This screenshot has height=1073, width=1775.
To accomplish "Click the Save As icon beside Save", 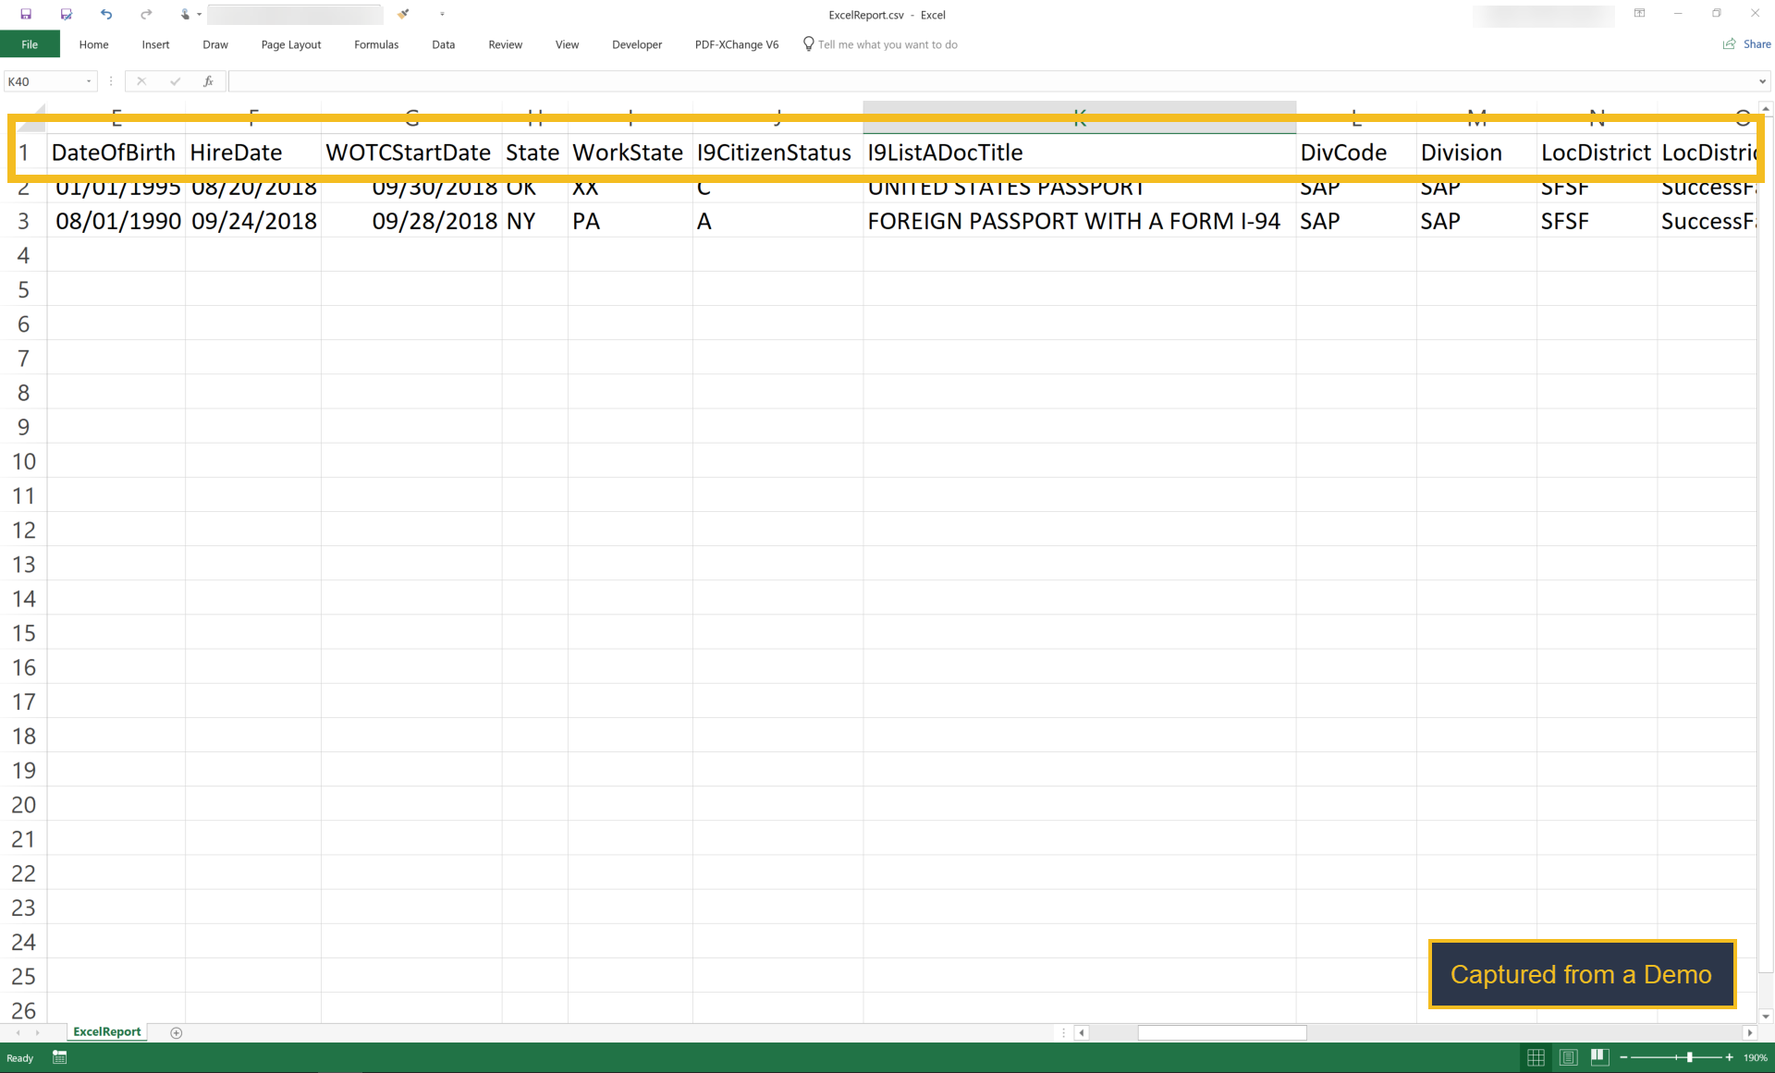I will pyautogui.click(x=66, y=14).
